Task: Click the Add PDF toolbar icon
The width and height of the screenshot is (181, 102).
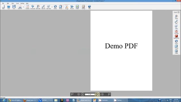Action: 20,7
